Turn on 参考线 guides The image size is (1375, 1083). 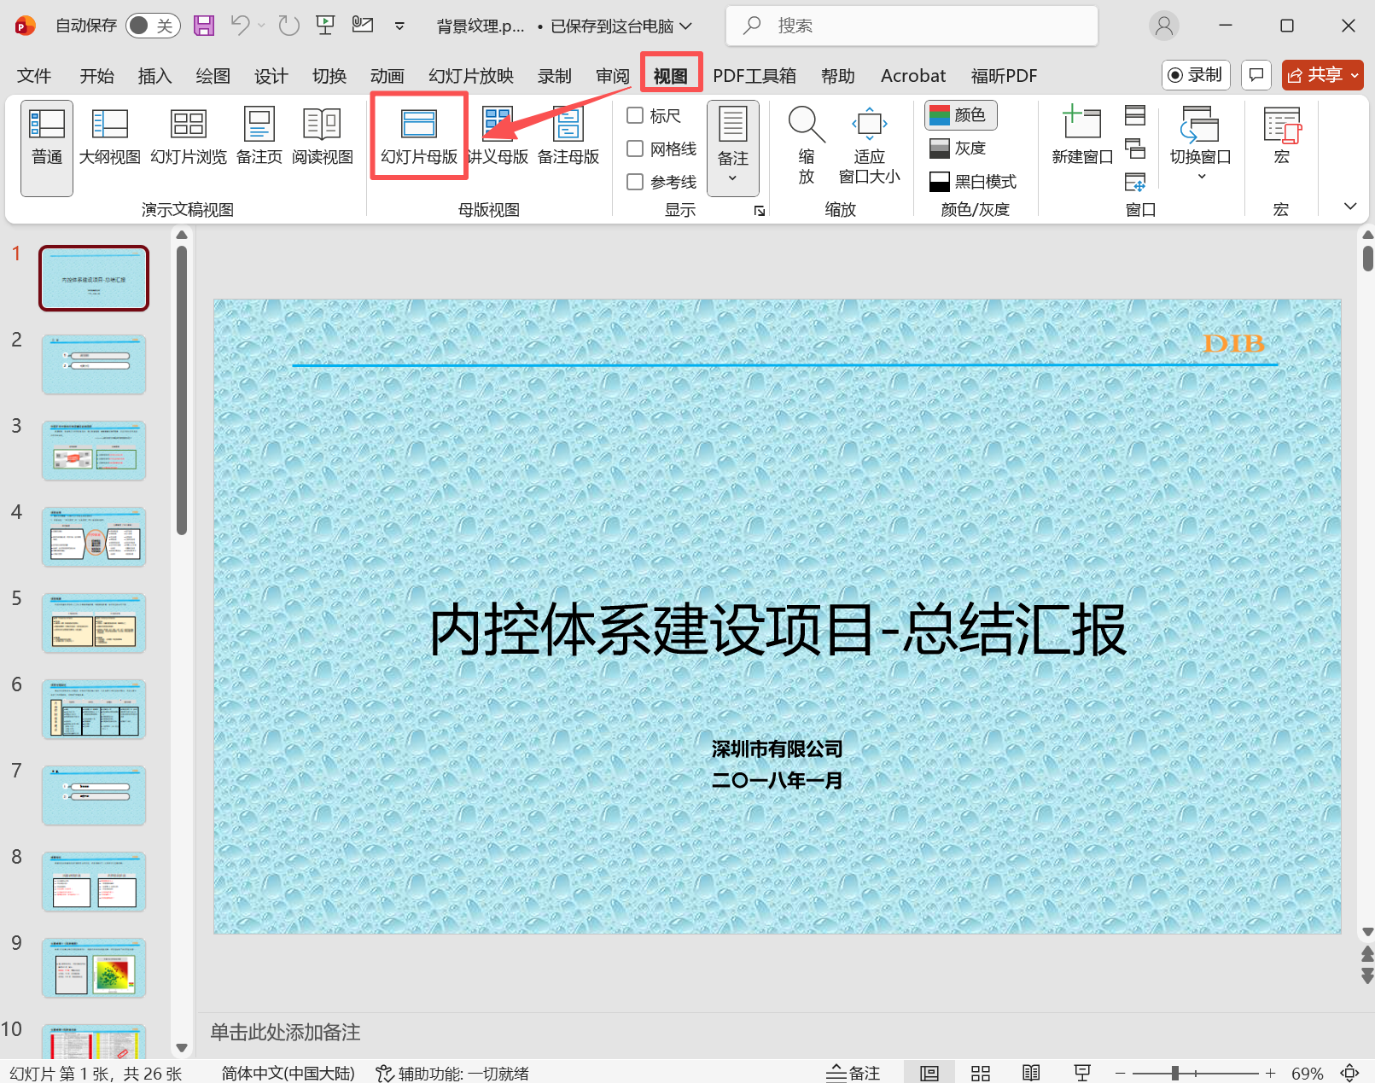634,181
